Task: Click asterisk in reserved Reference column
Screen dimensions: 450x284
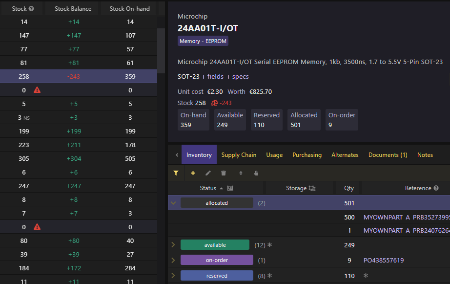Action: (366, 276)
